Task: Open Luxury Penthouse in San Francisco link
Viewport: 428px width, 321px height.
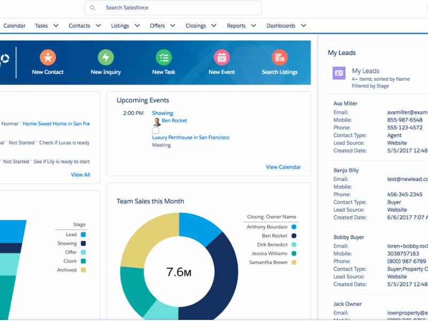Action: coord(190,137)
